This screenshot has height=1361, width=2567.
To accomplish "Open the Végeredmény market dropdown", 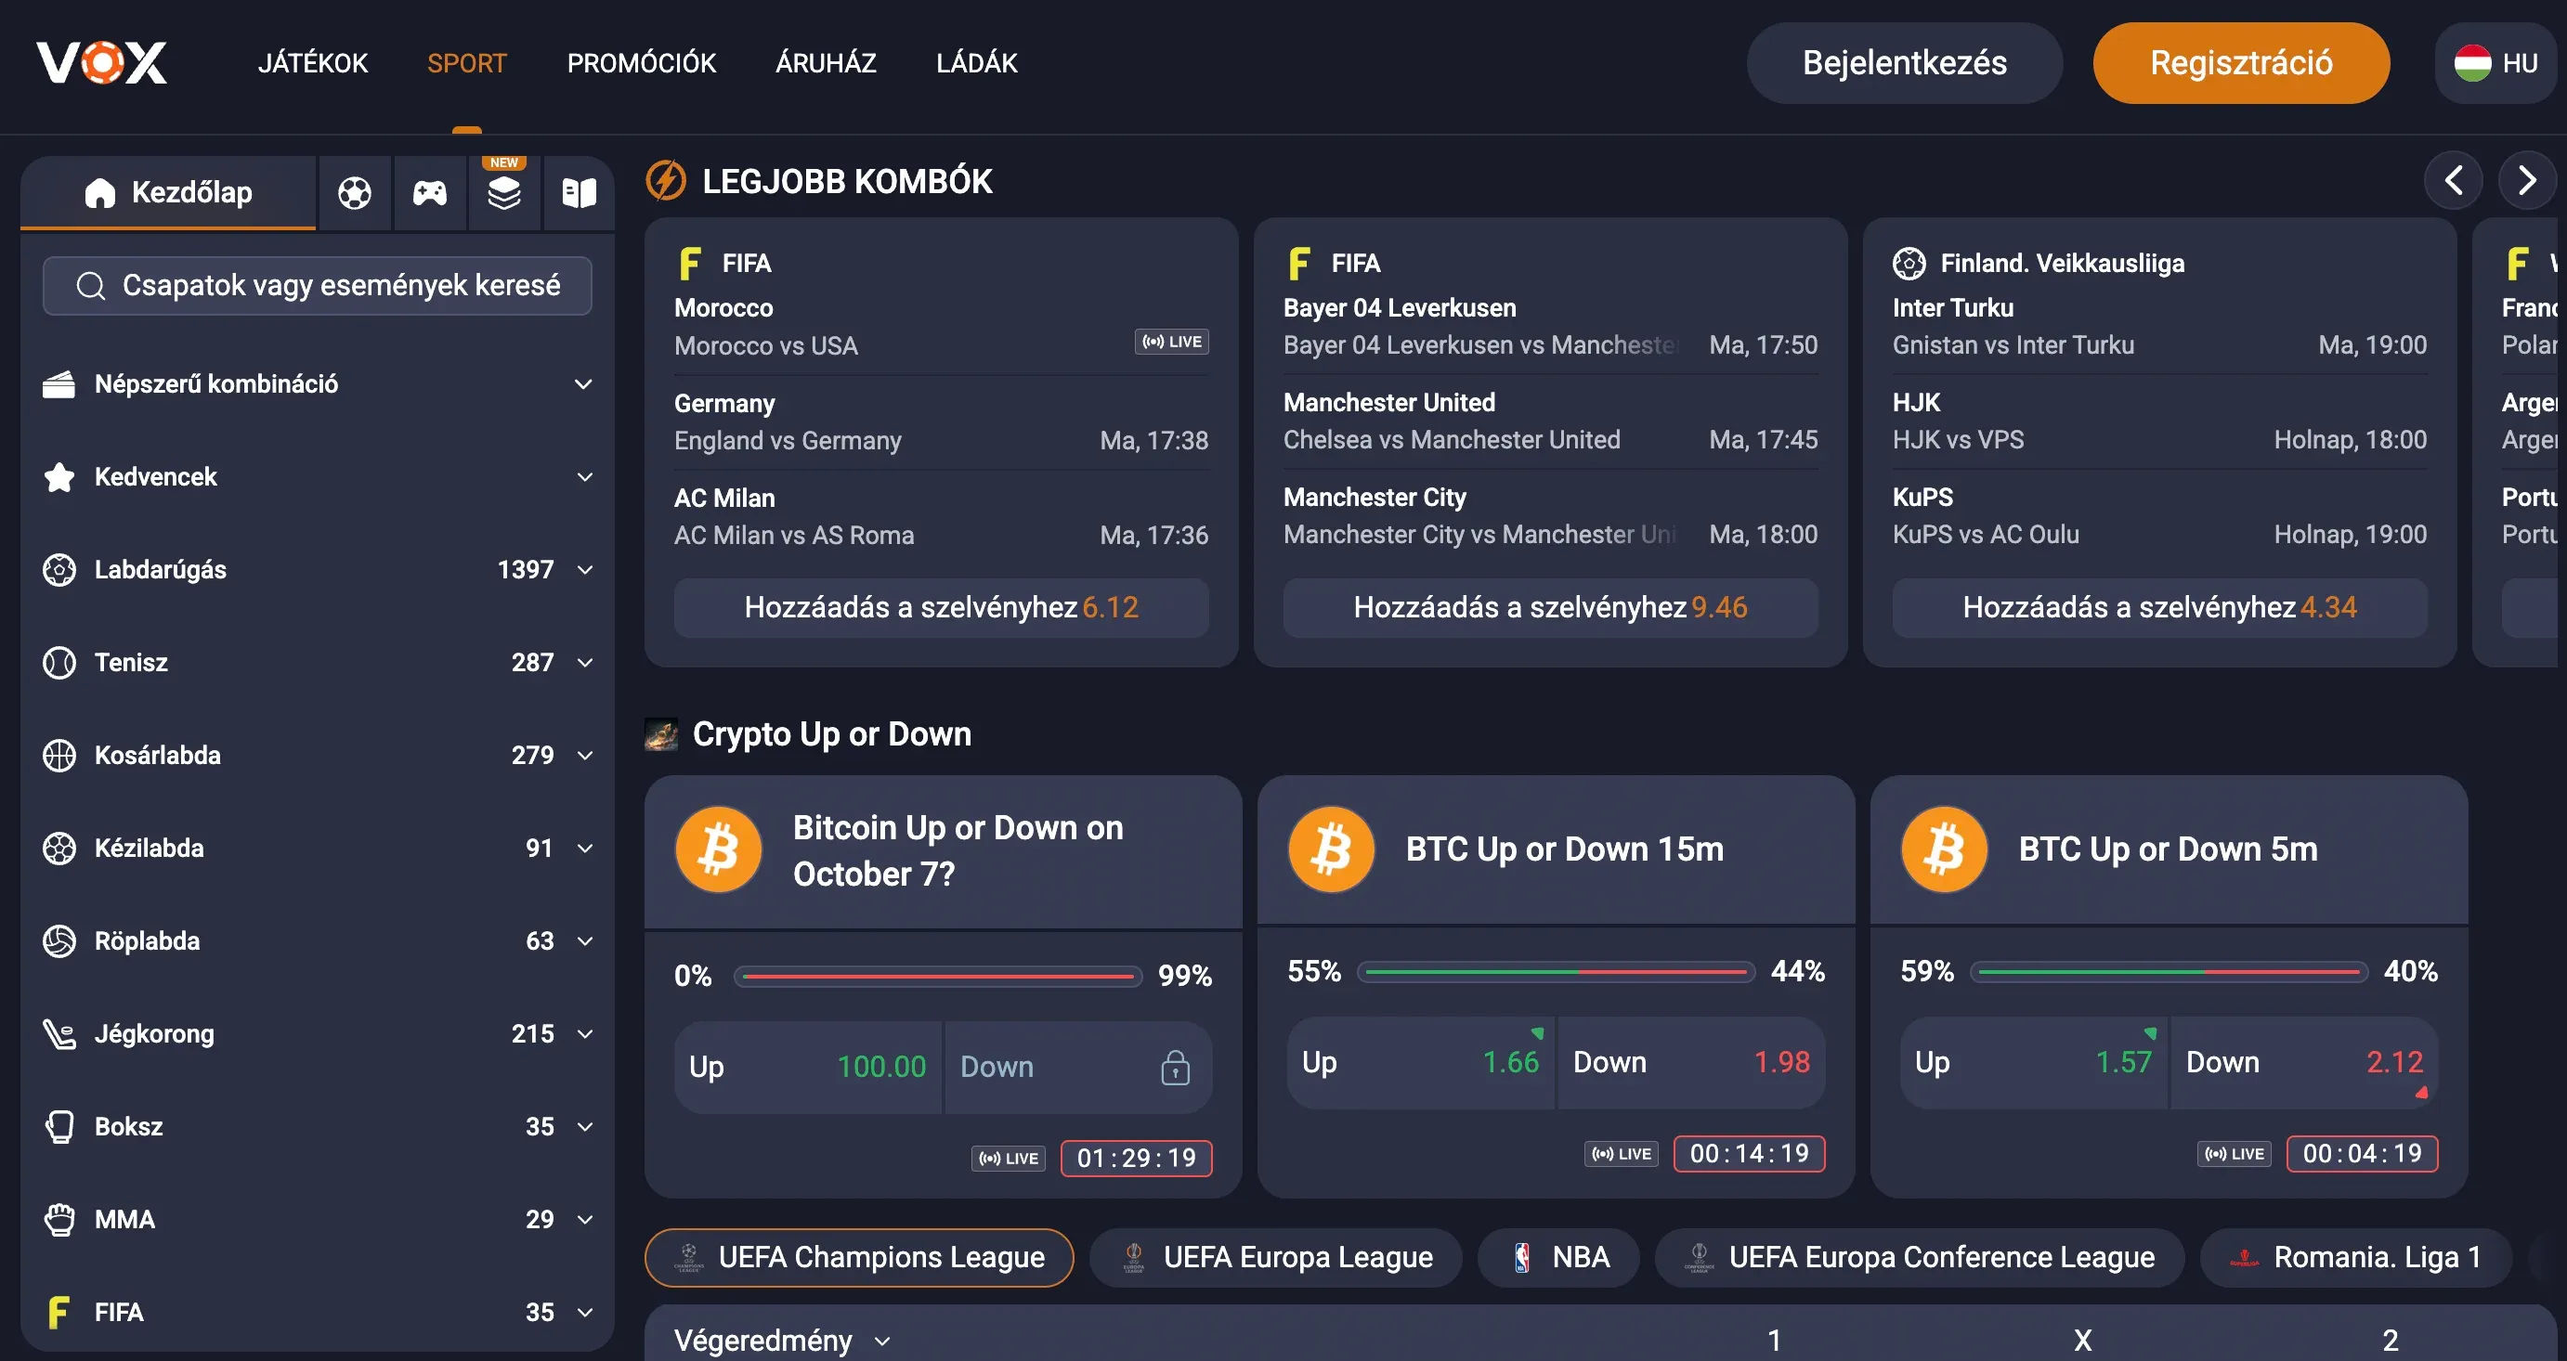I will point(782,1342).
